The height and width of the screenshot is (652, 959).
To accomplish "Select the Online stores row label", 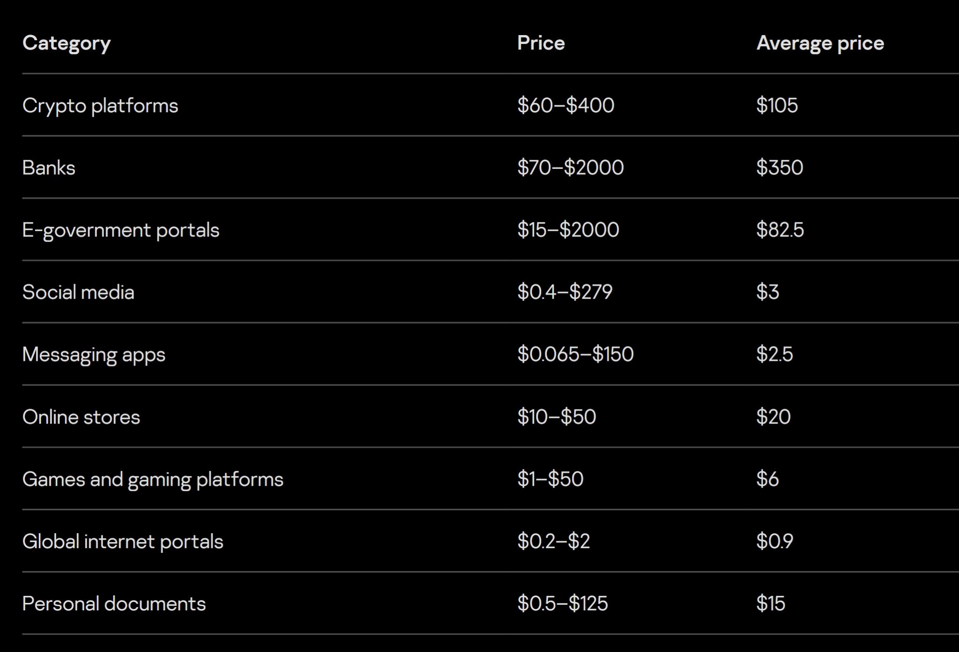I will (x=81, y=417).
